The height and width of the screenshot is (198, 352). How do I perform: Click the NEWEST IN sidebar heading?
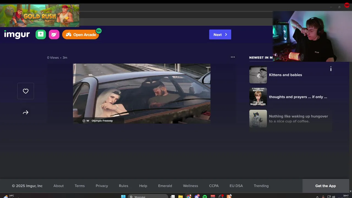pos(261,57)
